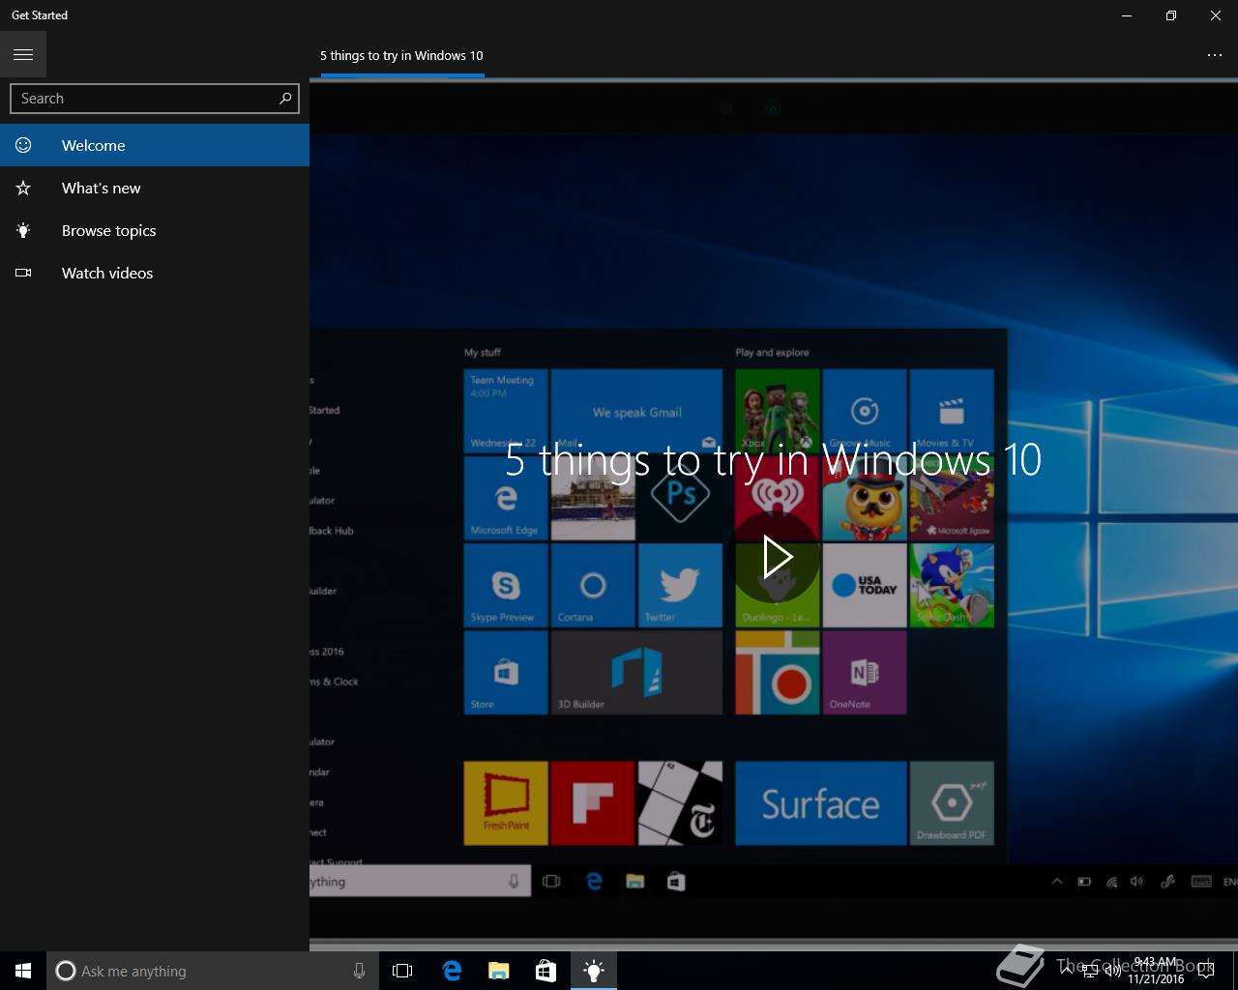Open the network status tray icon

(1091, 971)
